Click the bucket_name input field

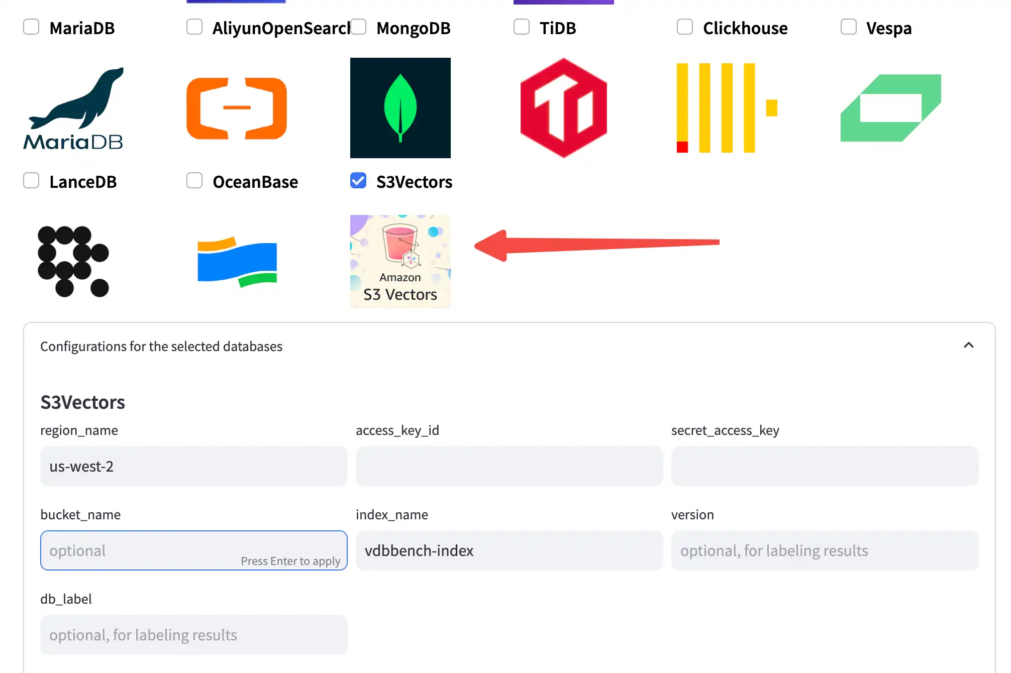[x=194, y=550]
